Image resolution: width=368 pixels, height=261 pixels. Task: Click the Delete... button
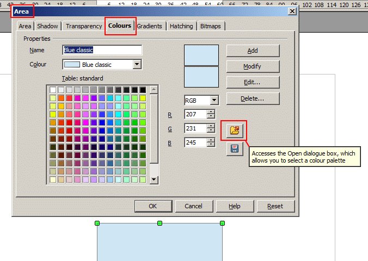253,98
